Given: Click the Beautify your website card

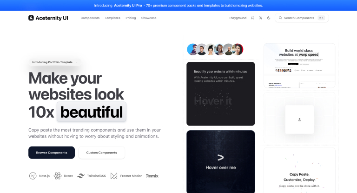Looking at the screenshot, I should point(221,93).
